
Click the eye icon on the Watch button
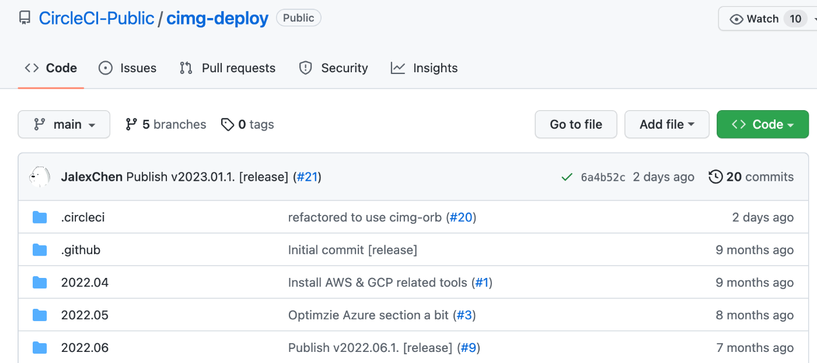(x=736, y=19)
